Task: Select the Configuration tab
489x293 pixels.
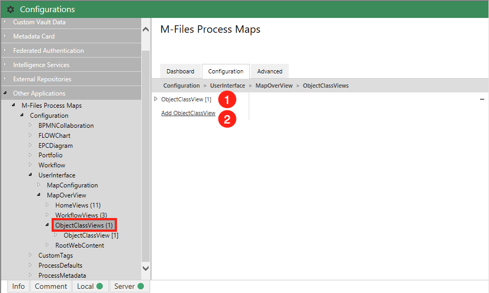Action: [x=226, y=71]
